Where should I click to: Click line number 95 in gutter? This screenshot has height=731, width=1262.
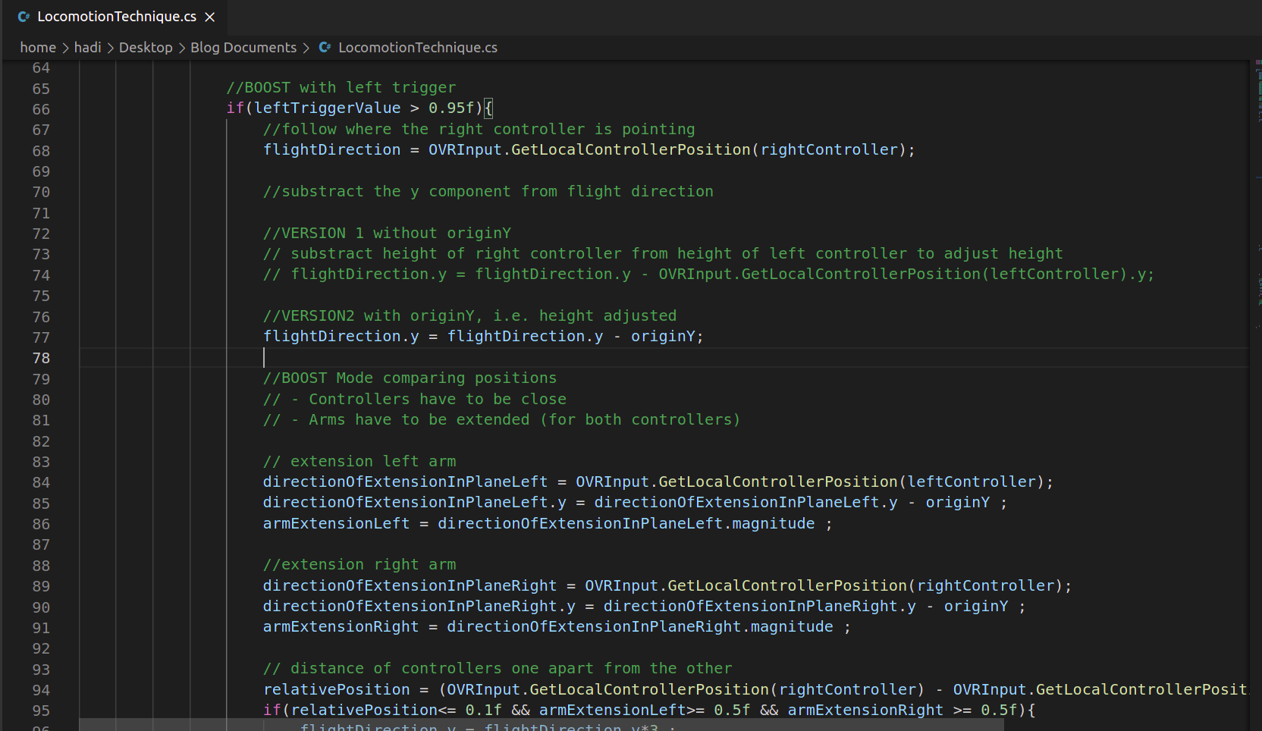pos(41,711)
